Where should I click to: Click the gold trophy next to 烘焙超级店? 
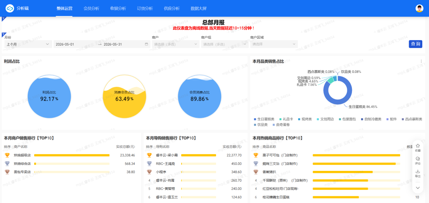[x=8, y=155]
